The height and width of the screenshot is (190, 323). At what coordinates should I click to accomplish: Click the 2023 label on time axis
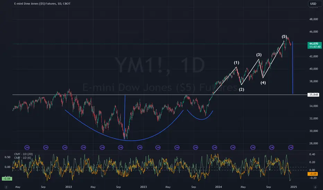click(143, 187)
